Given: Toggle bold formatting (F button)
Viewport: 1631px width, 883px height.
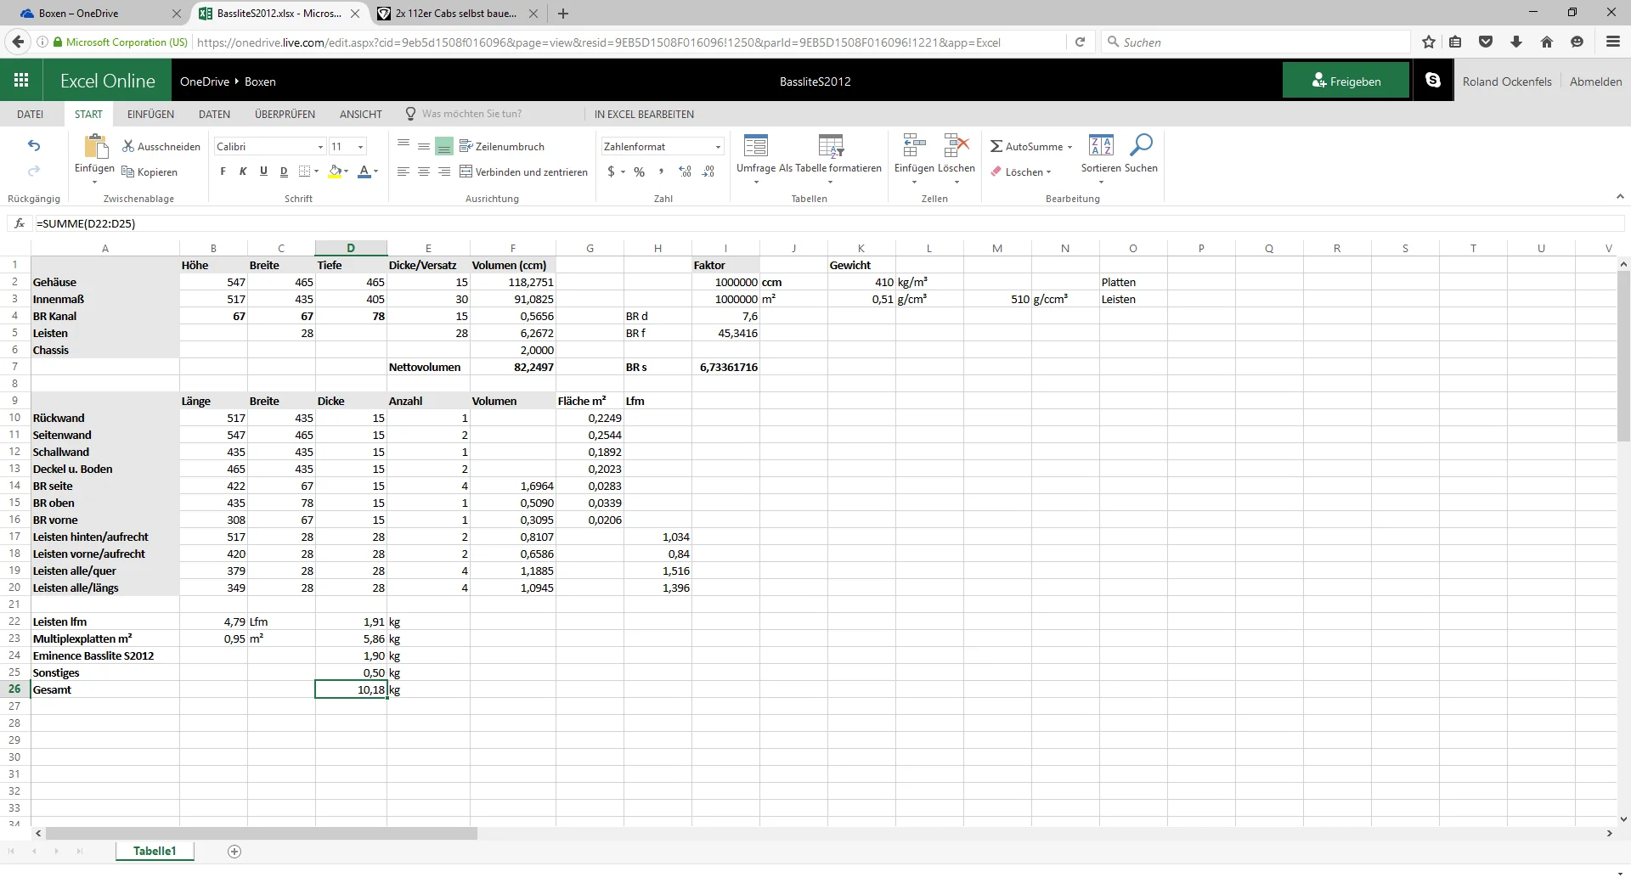Looking at the screenshot, I should coord(223,172).
